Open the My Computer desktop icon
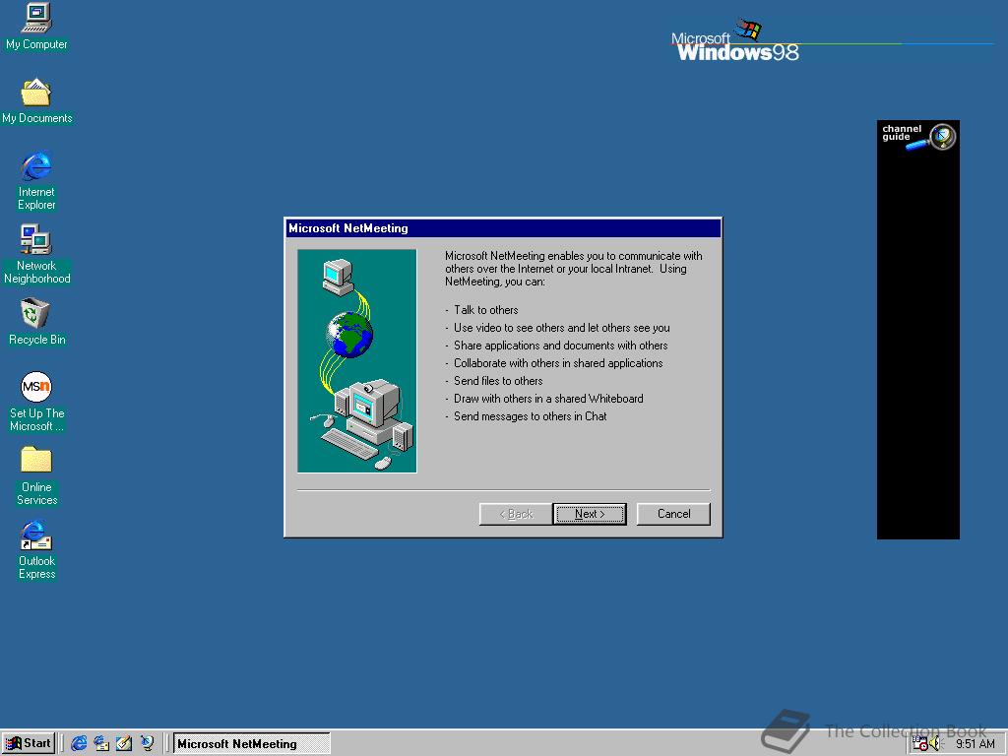The image size is (1008, 756). click(x=36, y=26)
